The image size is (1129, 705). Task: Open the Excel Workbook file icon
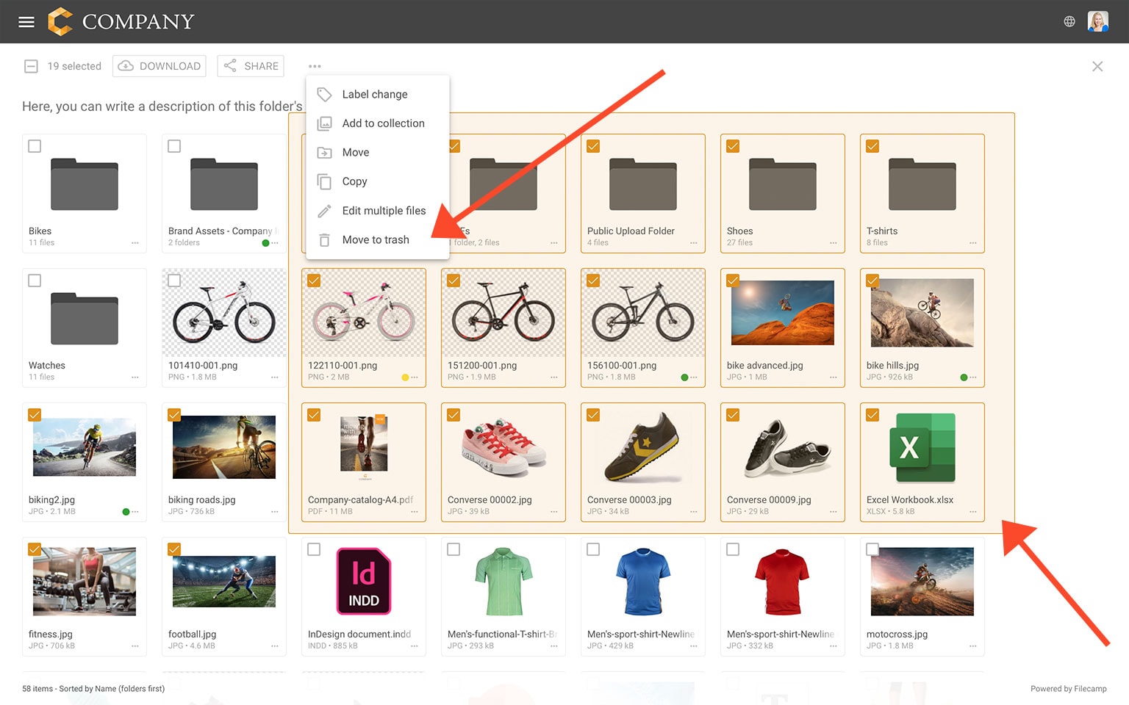click(922, 447)
